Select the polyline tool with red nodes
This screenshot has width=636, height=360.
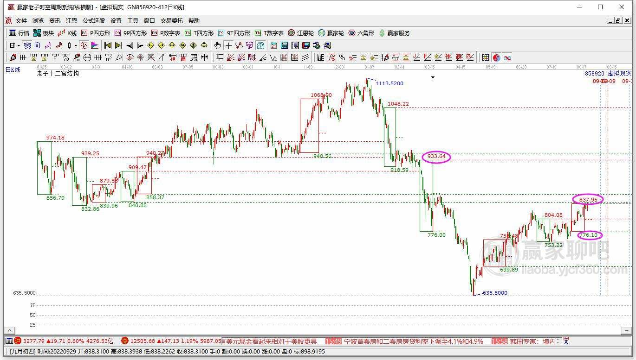[239, 45]
